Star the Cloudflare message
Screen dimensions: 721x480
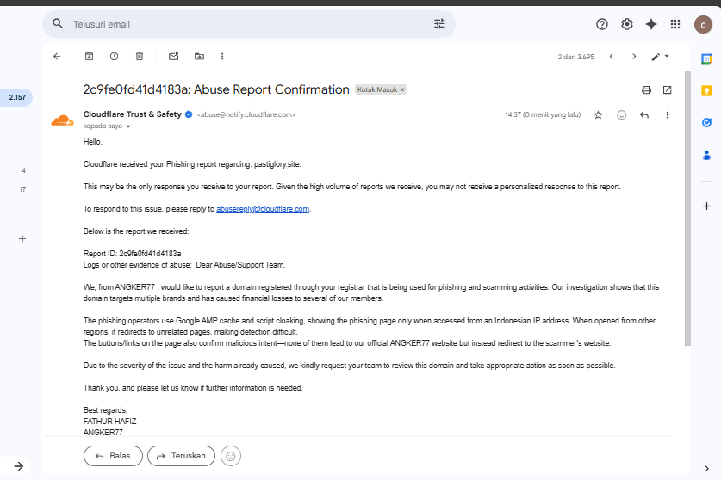[598, 114]
